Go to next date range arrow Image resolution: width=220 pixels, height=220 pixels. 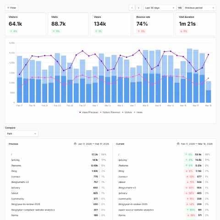pyautogui.click(x=139, y=8)
